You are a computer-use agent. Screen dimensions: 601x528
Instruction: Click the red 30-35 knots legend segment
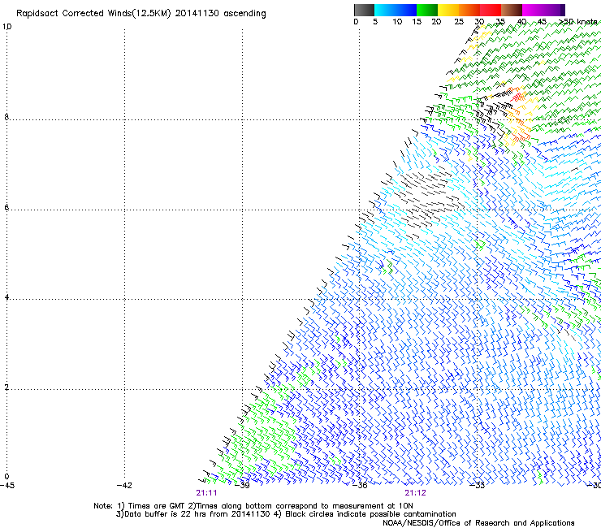(491, 10)
